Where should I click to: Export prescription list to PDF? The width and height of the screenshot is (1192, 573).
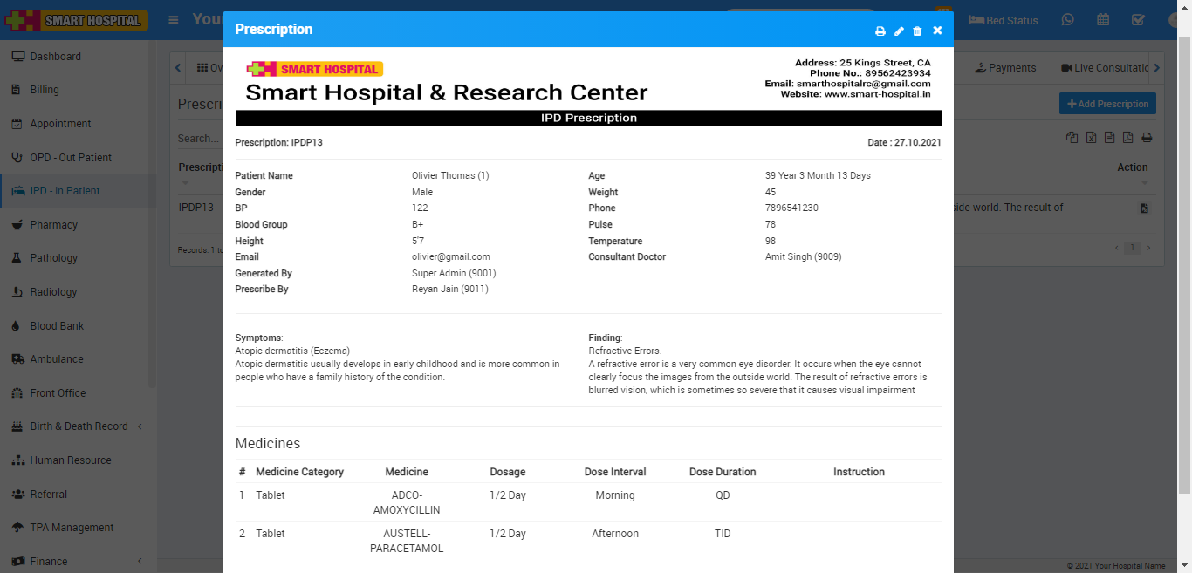click(x=1127, y=138)
